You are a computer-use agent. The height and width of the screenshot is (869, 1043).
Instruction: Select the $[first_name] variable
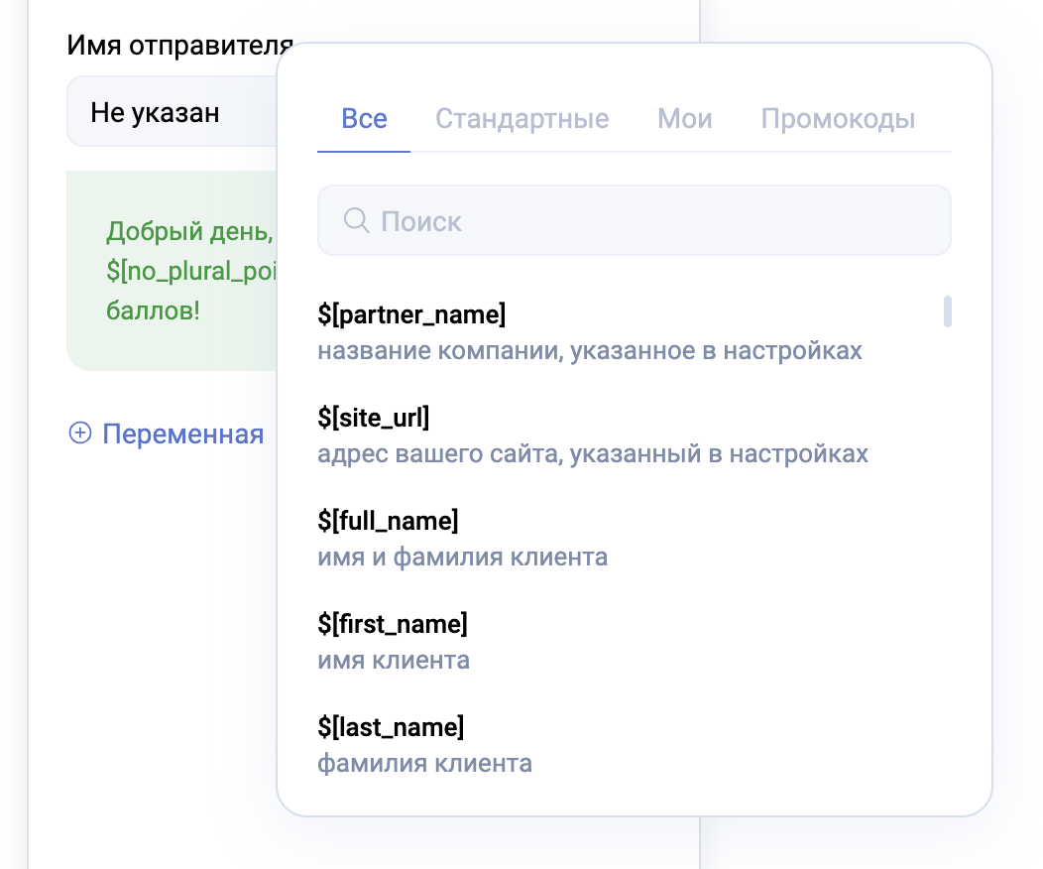coord(393,624)
